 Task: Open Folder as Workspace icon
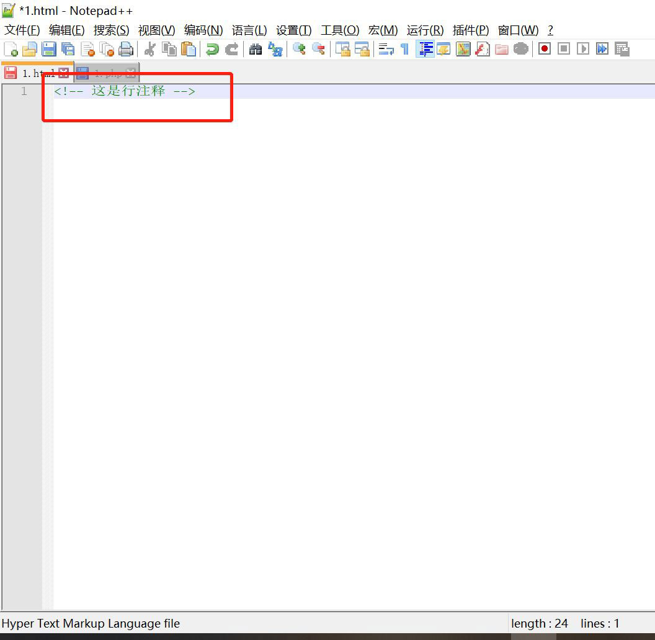click(502, 49)
